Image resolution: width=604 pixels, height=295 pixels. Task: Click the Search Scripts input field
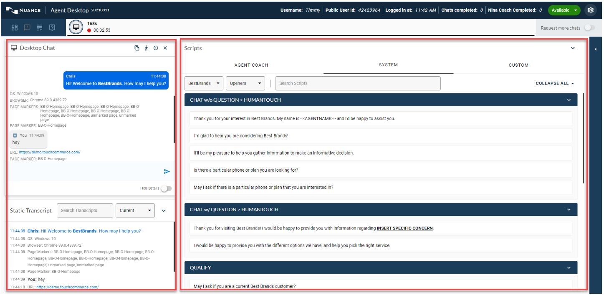(358, 83)
